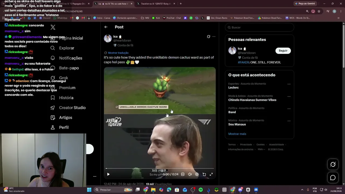Viewport: 345px width, 194px height.
Task: Open more options for Sou Manaus trend
Action: (289, 121)
